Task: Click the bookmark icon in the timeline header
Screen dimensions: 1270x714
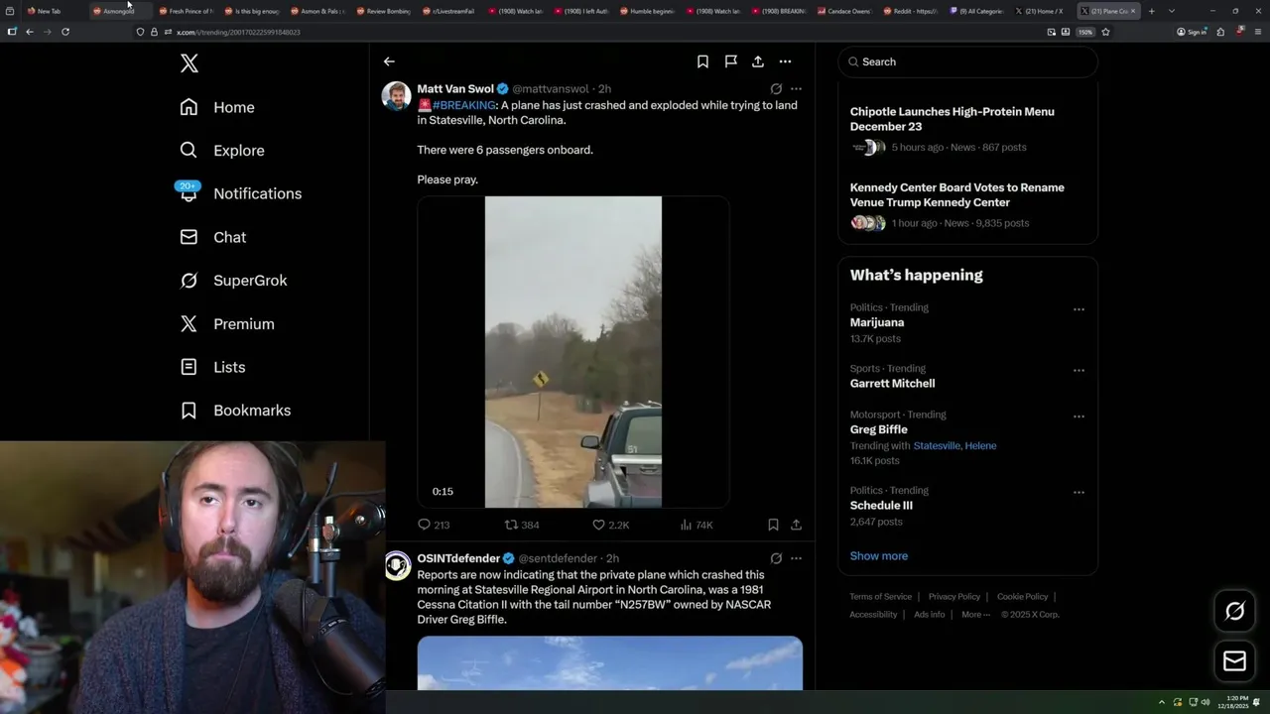Action: coord(702,61)
